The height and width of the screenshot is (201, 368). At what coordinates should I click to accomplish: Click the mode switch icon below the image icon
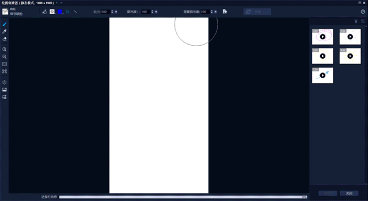point(4,97)
